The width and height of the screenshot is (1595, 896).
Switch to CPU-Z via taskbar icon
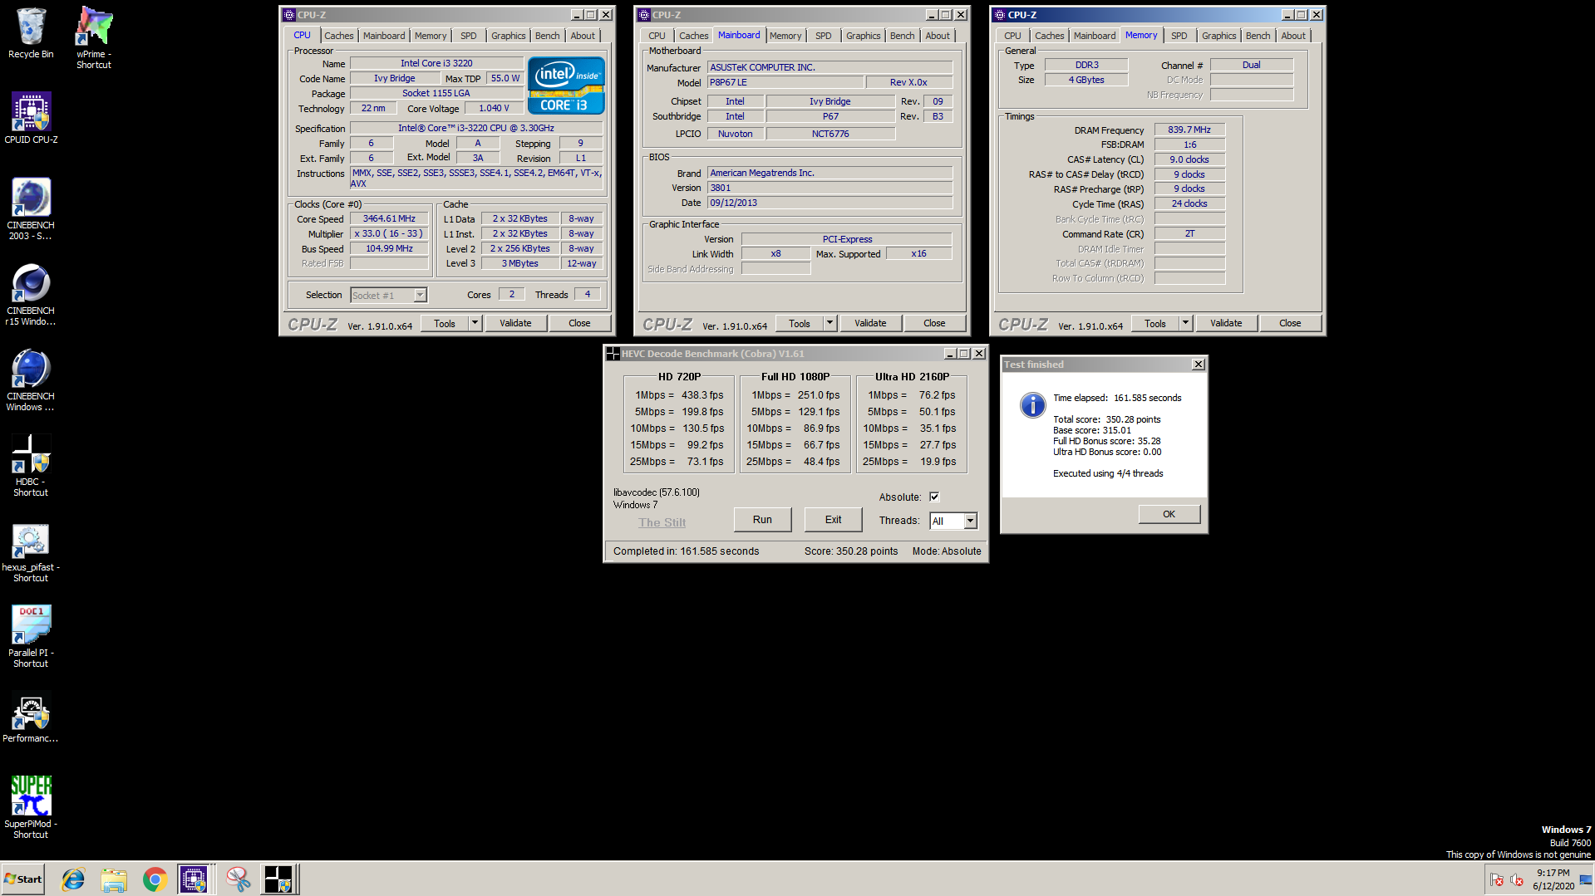coord(194,879)
